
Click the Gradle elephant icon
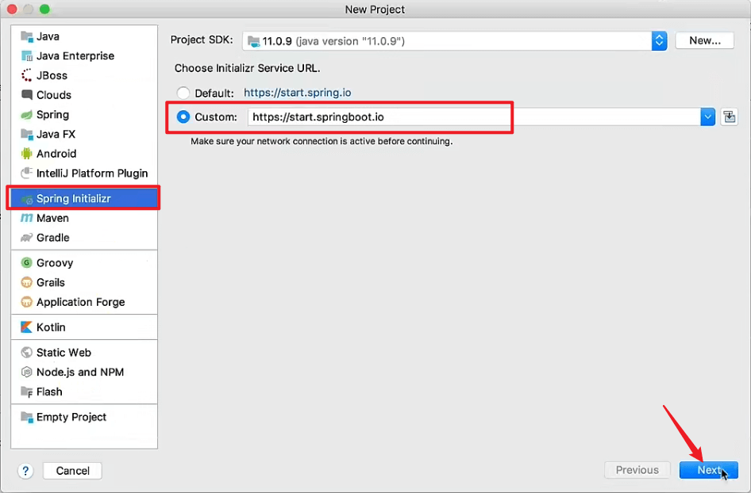[x=27, y=238]
